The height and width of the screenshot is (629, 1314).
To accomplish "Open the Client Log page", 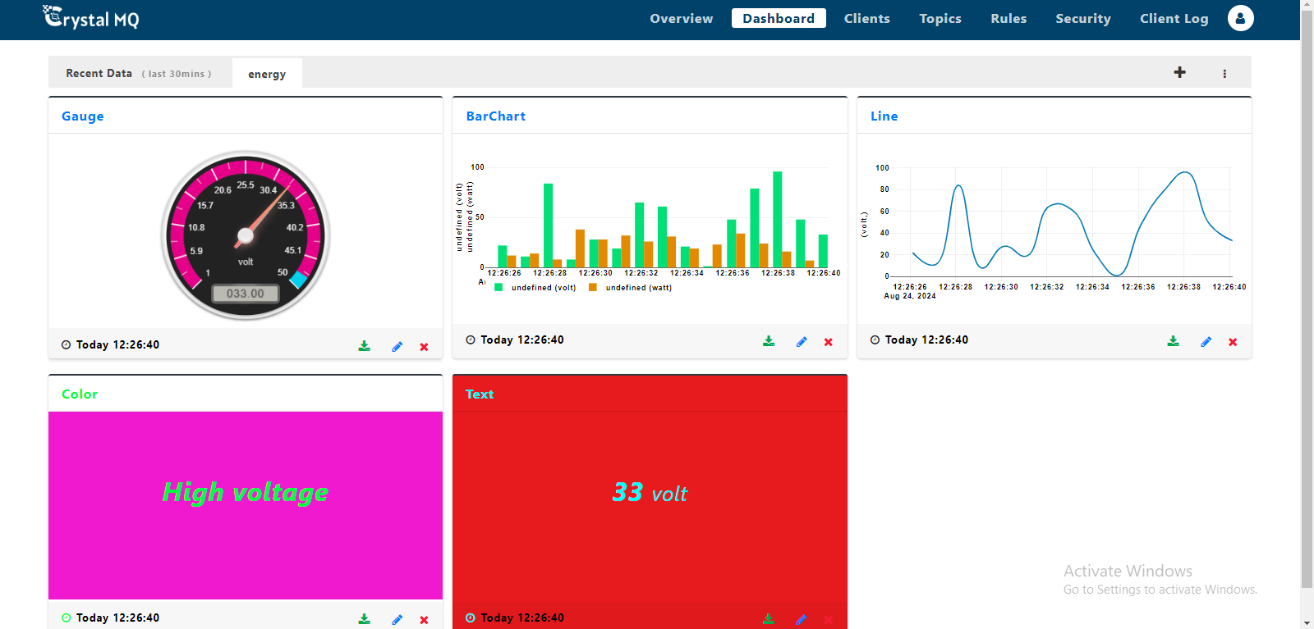I will click(1174, 18).
